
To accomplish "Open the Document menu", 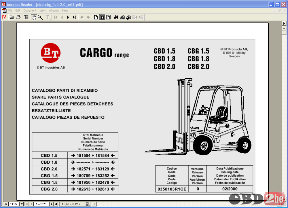I will (30, 10).
